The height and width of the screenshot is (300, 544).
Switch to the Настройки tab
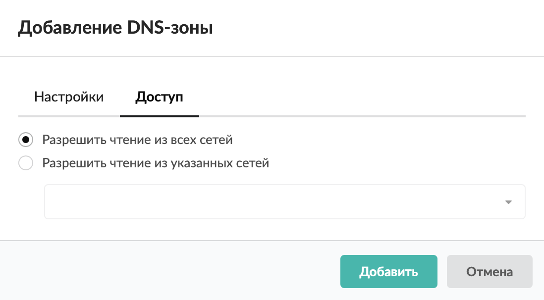[x=69, y=97]
